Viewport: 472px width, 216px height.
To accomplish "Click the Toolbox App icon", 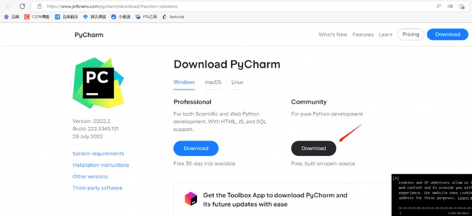I will (x=191, y=199).
